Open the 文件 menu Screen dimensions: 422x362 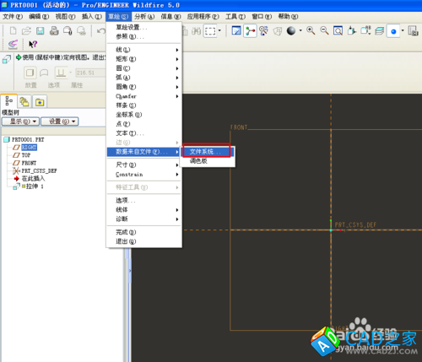tap(13, 17)
